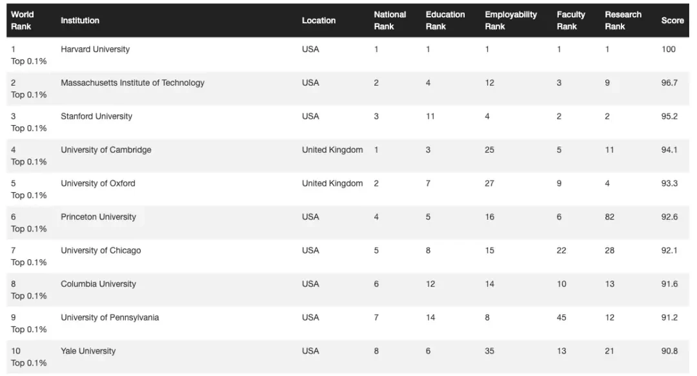Sort by the Education Rank header
The image size is (697, 376).
(445, 21)
